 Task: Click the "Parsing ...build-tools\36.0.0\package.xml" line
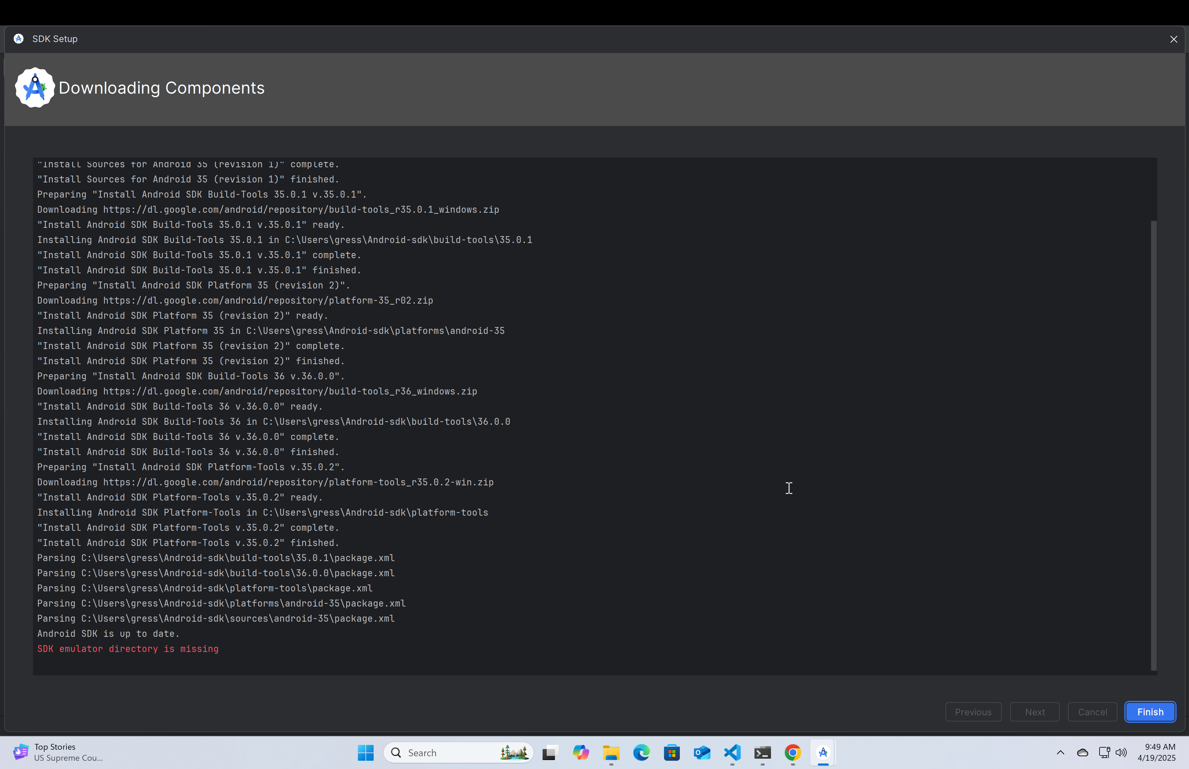coord(216,573)
